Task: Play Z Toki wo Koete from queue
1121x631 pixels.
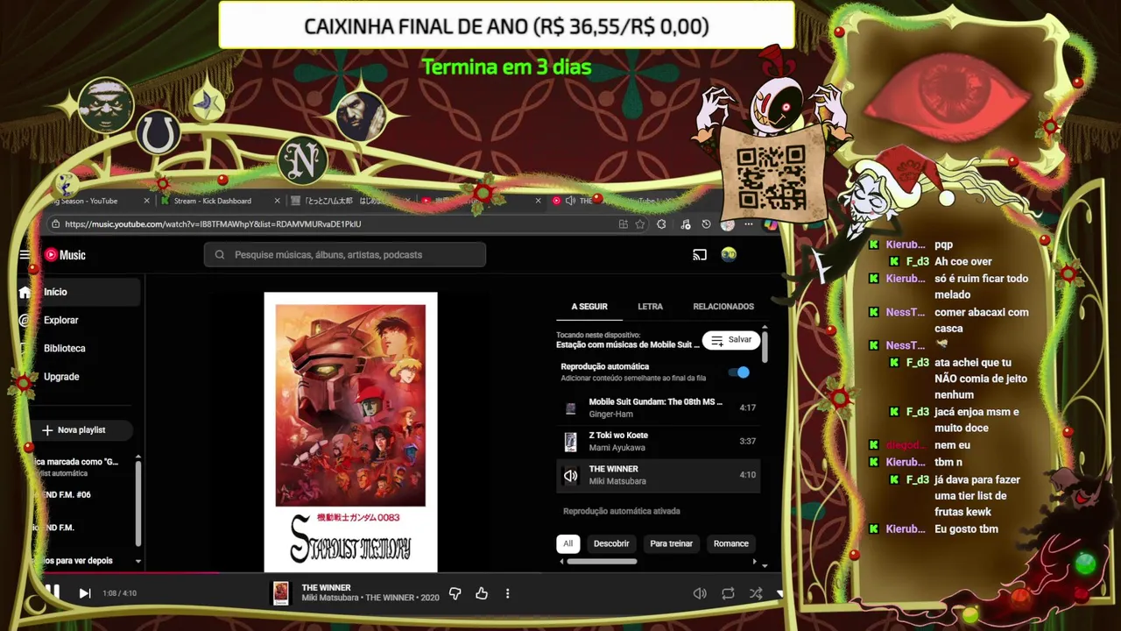Action: tap(659, 441)
